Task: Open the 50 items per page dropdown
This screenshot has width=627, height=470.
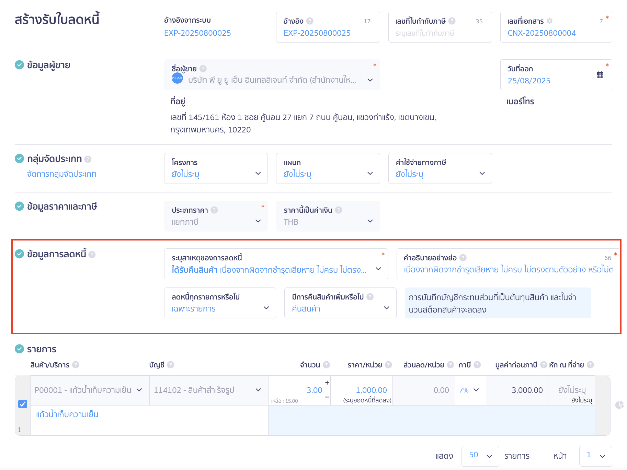Action: coord(480,456)
